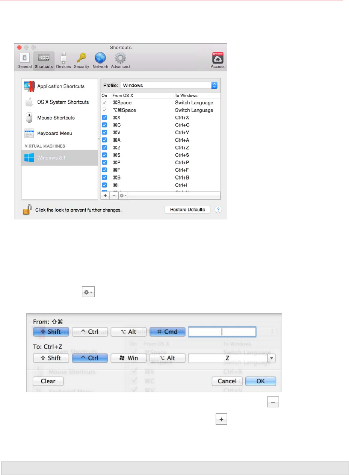Click the Clear button in the dialog
The height and width of the screenshot is (475, 349).
click(48, 381)
